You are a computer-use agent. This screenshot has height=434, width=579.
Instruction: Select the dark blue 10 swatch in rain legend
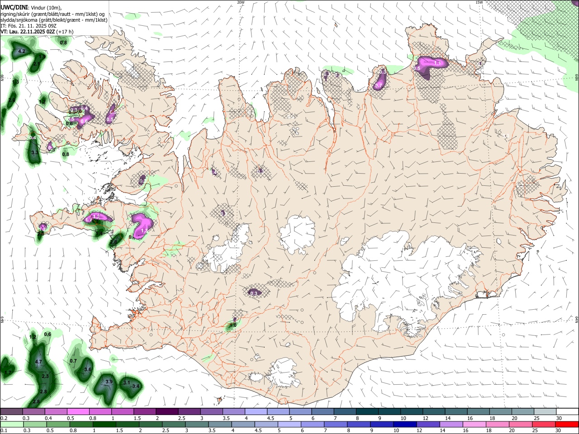click(405, 425)
